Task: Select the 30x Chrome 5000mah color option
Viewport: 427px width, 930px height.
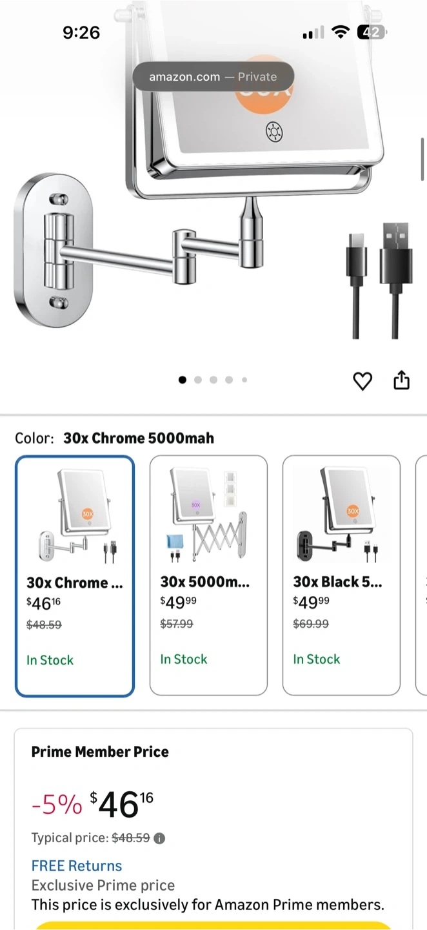Action: point(75,577)
